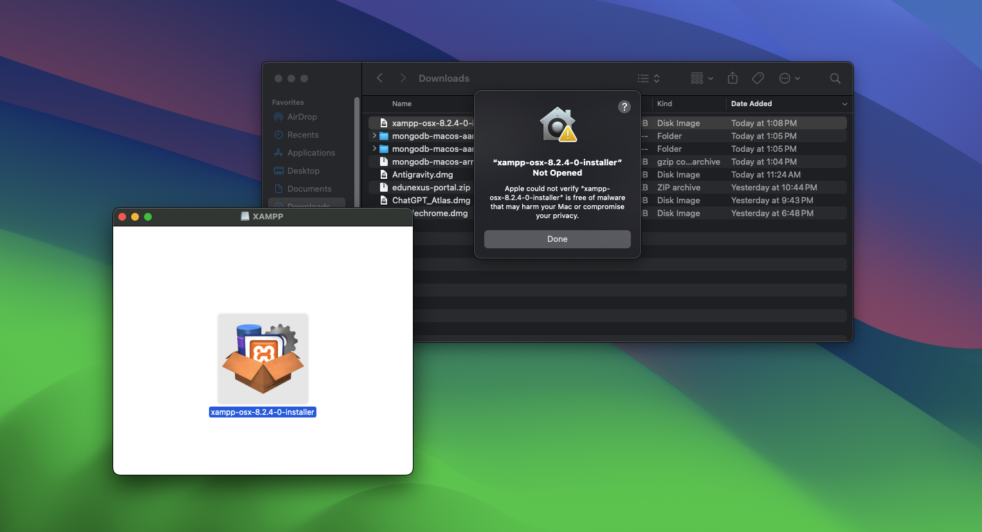Click the Kind column header
This screenshot has width=982, height=532.
coord(664,104)
